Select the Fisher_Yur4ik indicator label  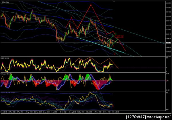6,74
